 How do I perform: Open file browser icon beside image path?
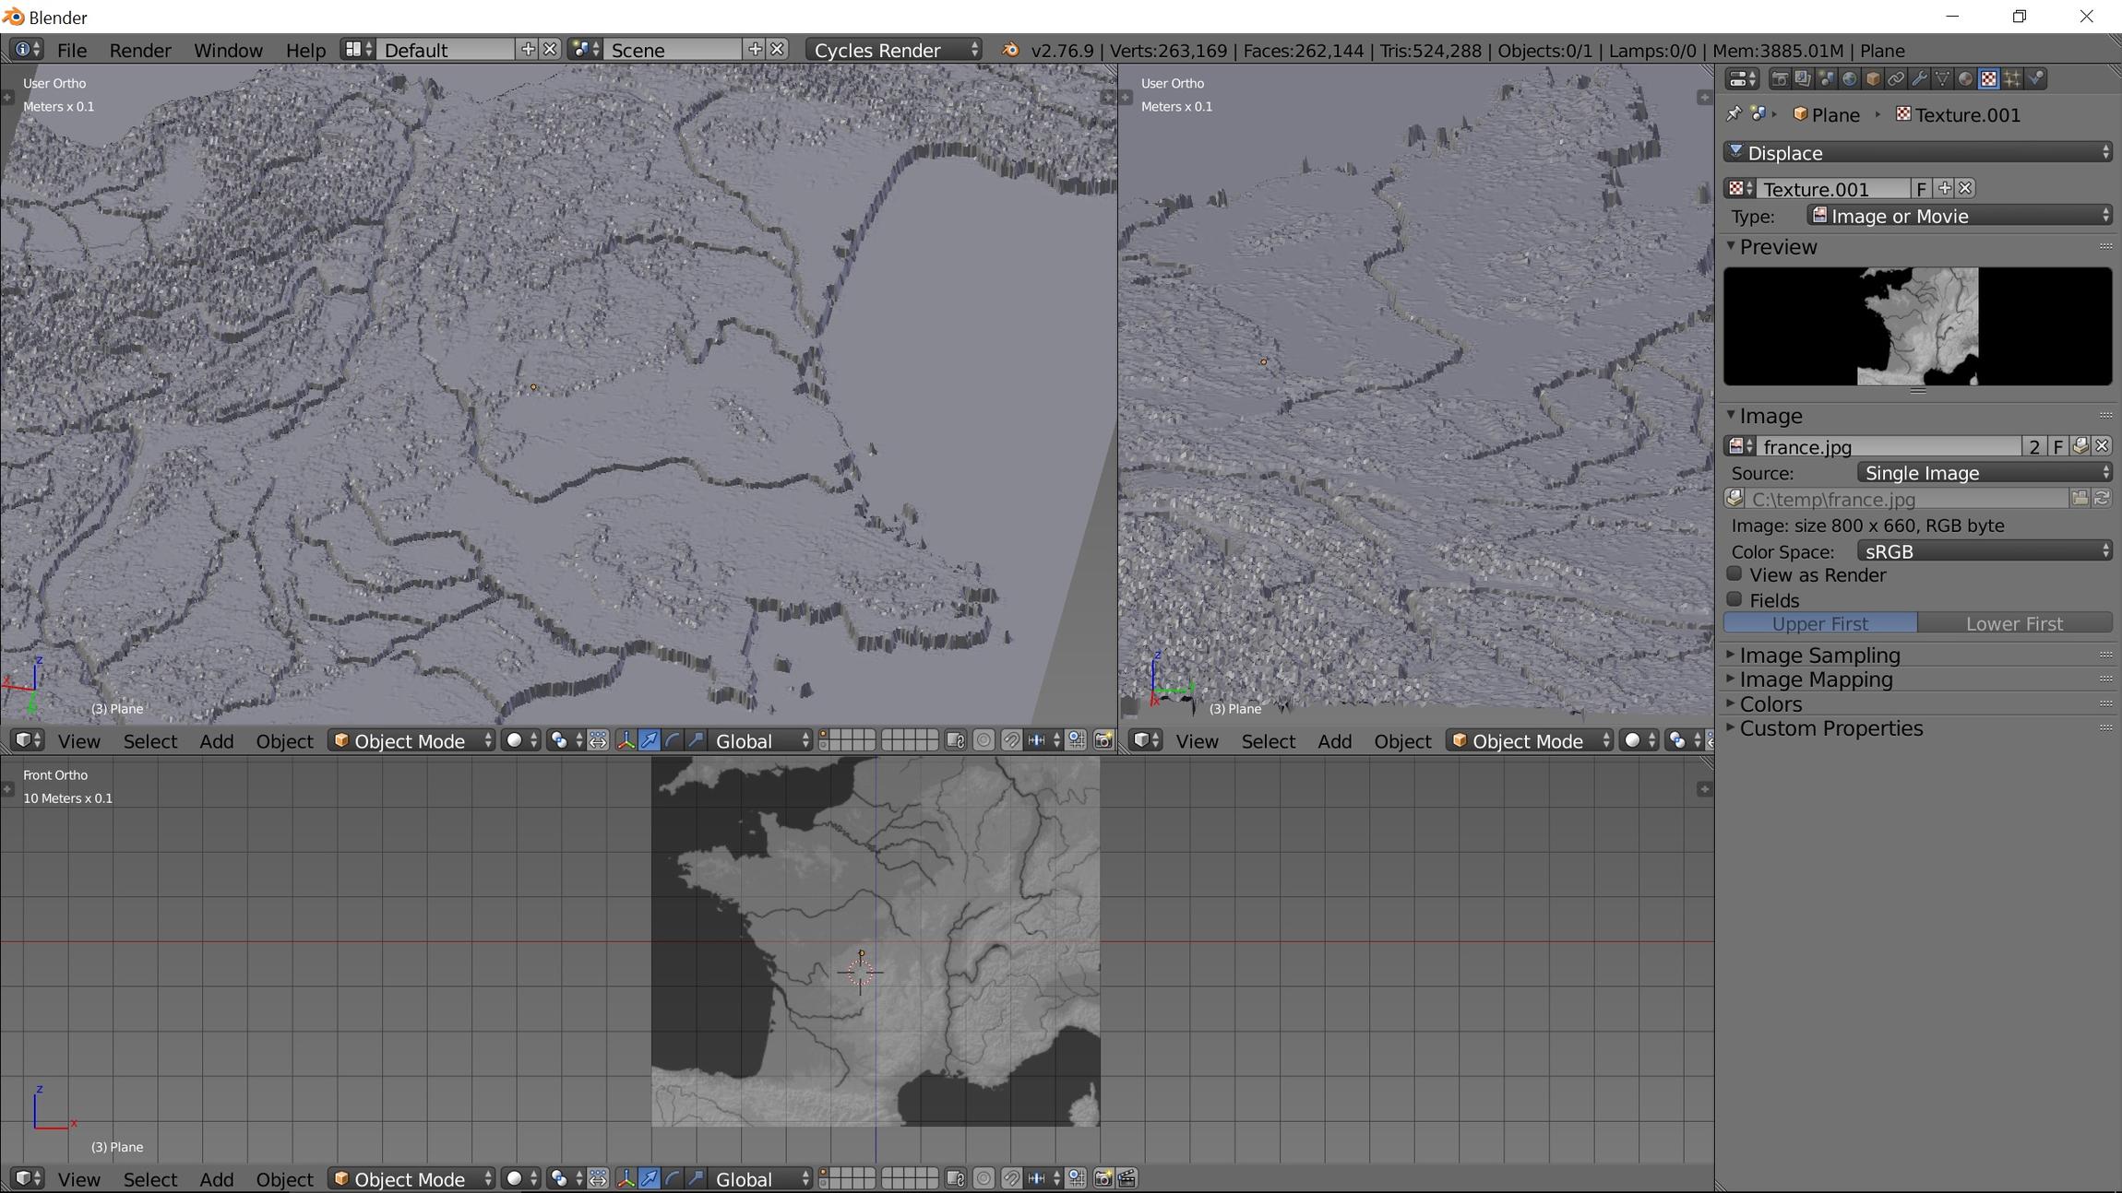pyautogui.click(x=2080, y=499)
